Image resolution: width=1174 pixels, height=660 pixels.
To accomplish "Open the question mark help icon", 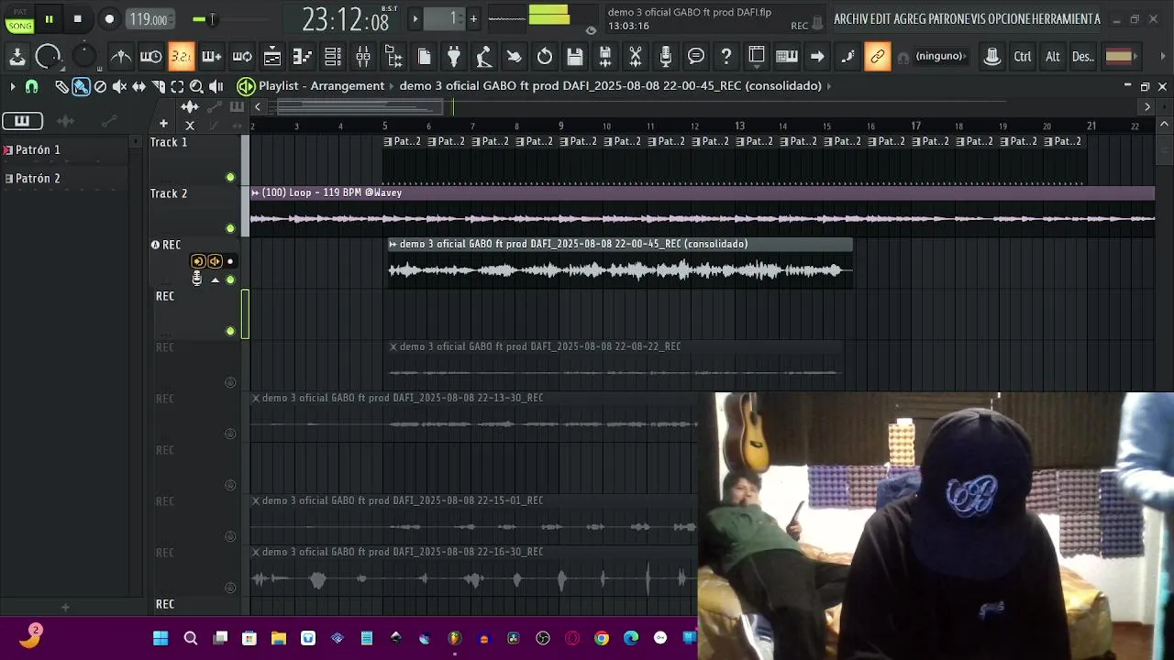I will click(x=726, y=57).
